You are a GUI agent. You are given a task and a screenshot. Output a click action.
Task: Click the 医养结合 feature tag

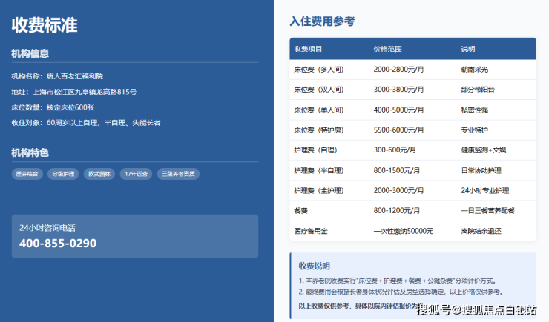[x=27, y=174]
